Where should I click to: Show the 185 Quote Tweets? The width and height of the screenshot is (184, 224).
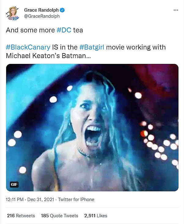(60, 215)
